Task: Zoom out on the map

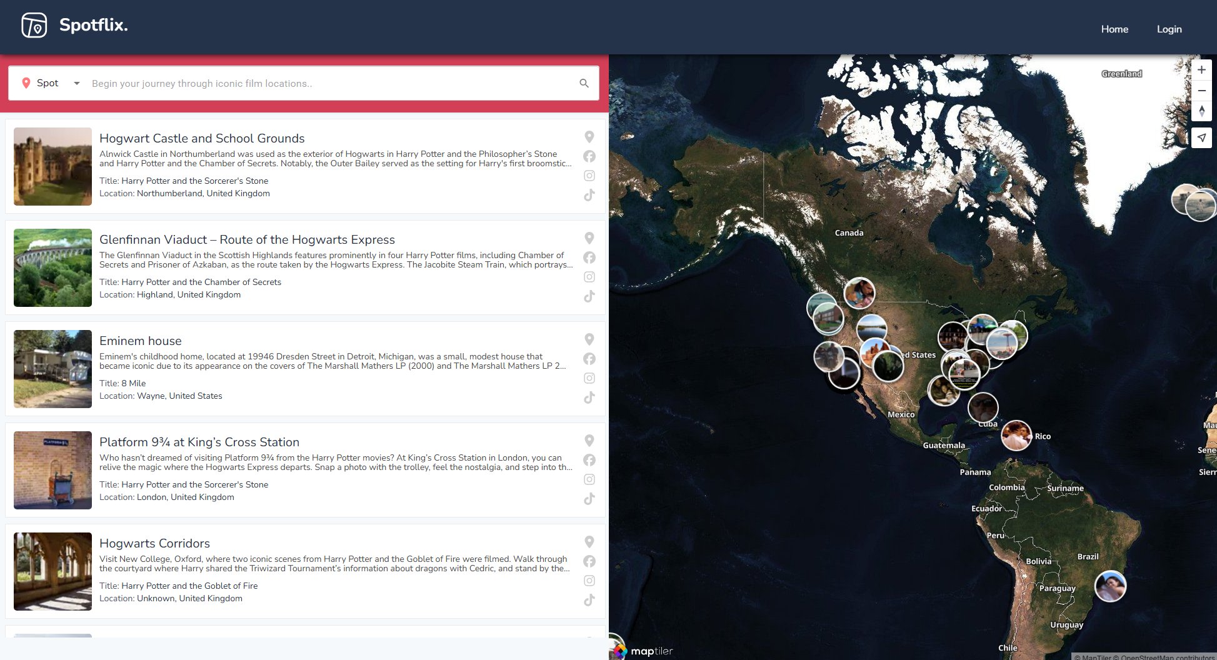Action: pos(1201,91)
